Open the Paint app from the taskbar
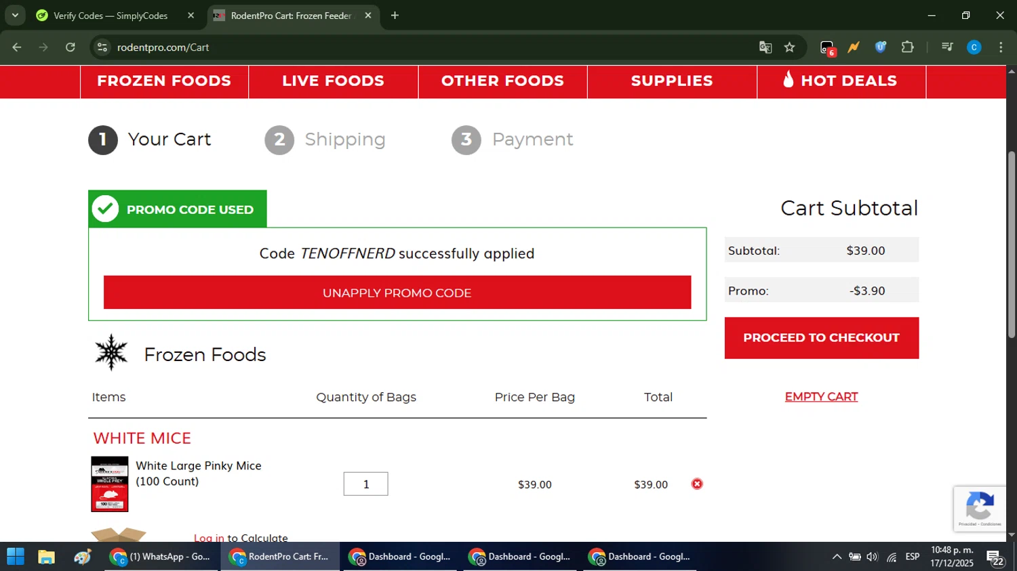The image size is (1017, 571). click(83, 557)
